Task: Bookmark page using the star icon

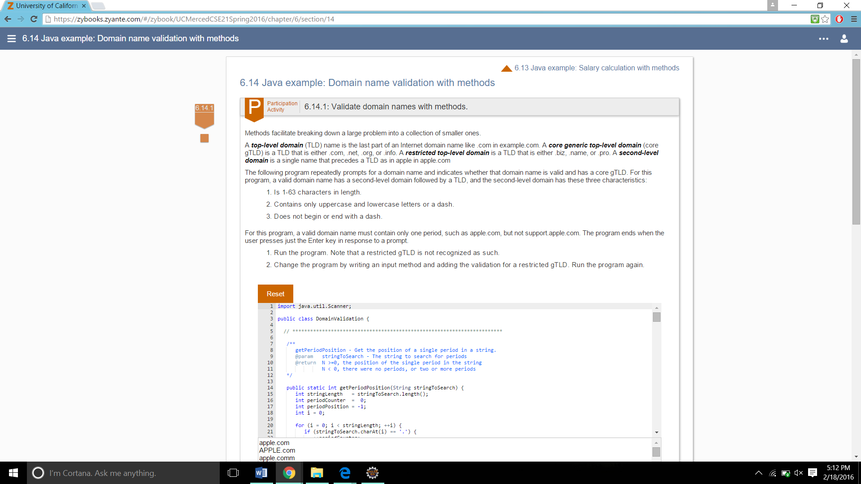Action: [x=825, y=19]
